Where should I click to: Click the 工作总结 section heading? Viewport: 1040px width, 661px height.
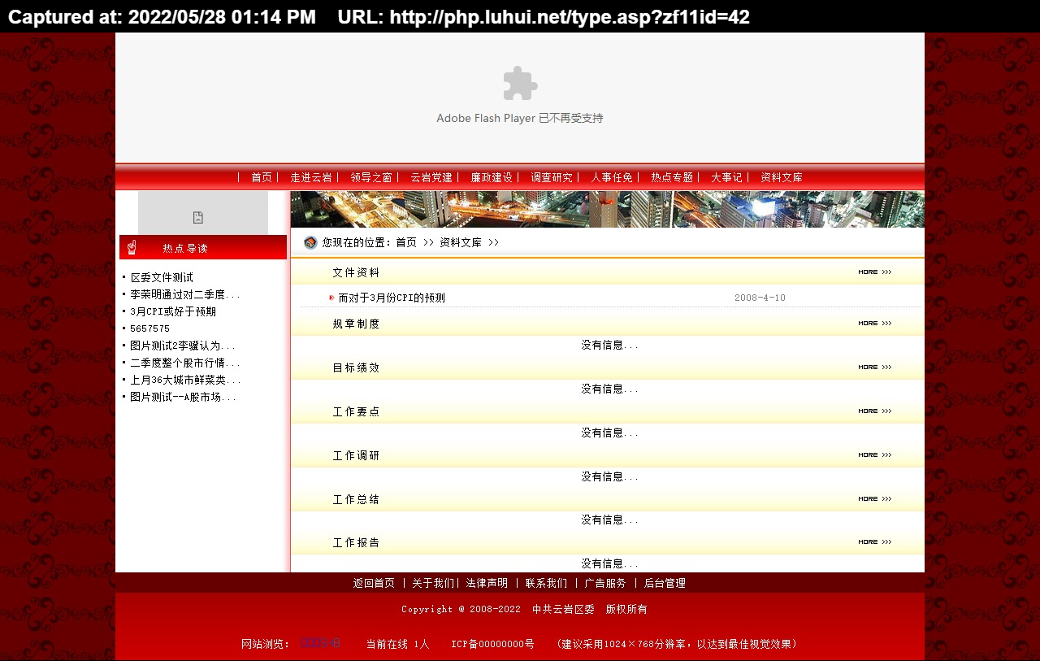[356, 499]
